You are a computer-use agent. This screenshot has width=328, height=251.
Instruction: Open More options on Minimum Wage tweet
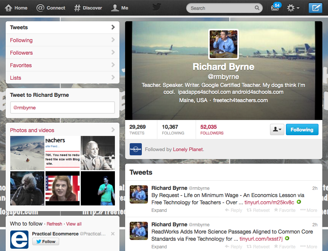point(309,210)
